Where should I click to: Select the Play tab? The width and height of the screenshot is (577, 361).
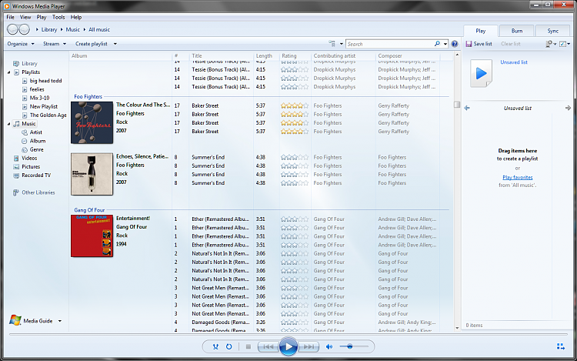[x=481, y=31]
